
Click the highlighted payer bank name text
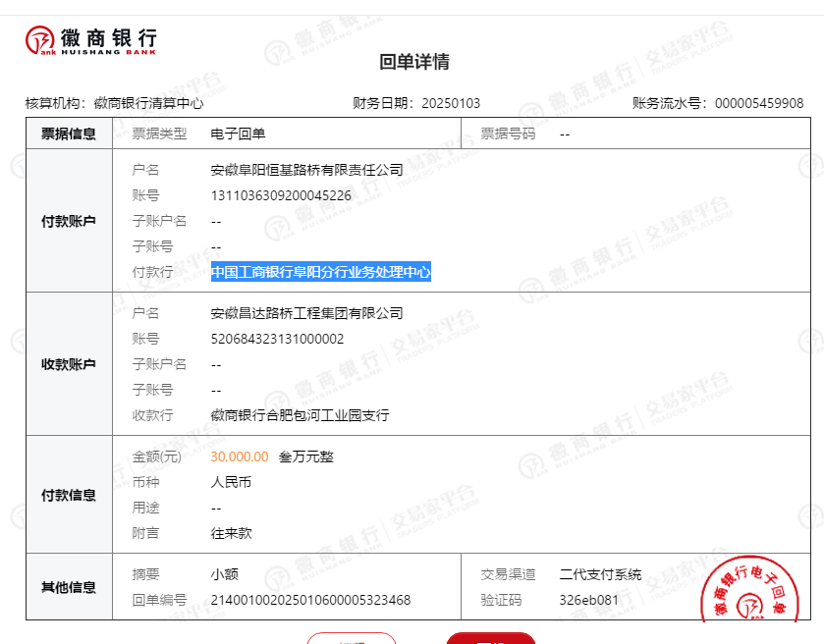321,272
